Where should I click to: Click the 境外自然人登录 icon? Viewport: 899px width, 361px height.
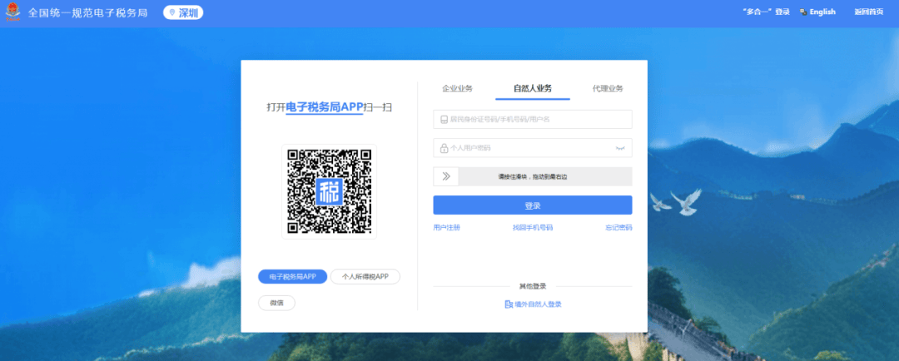click(x=509, y=304)
